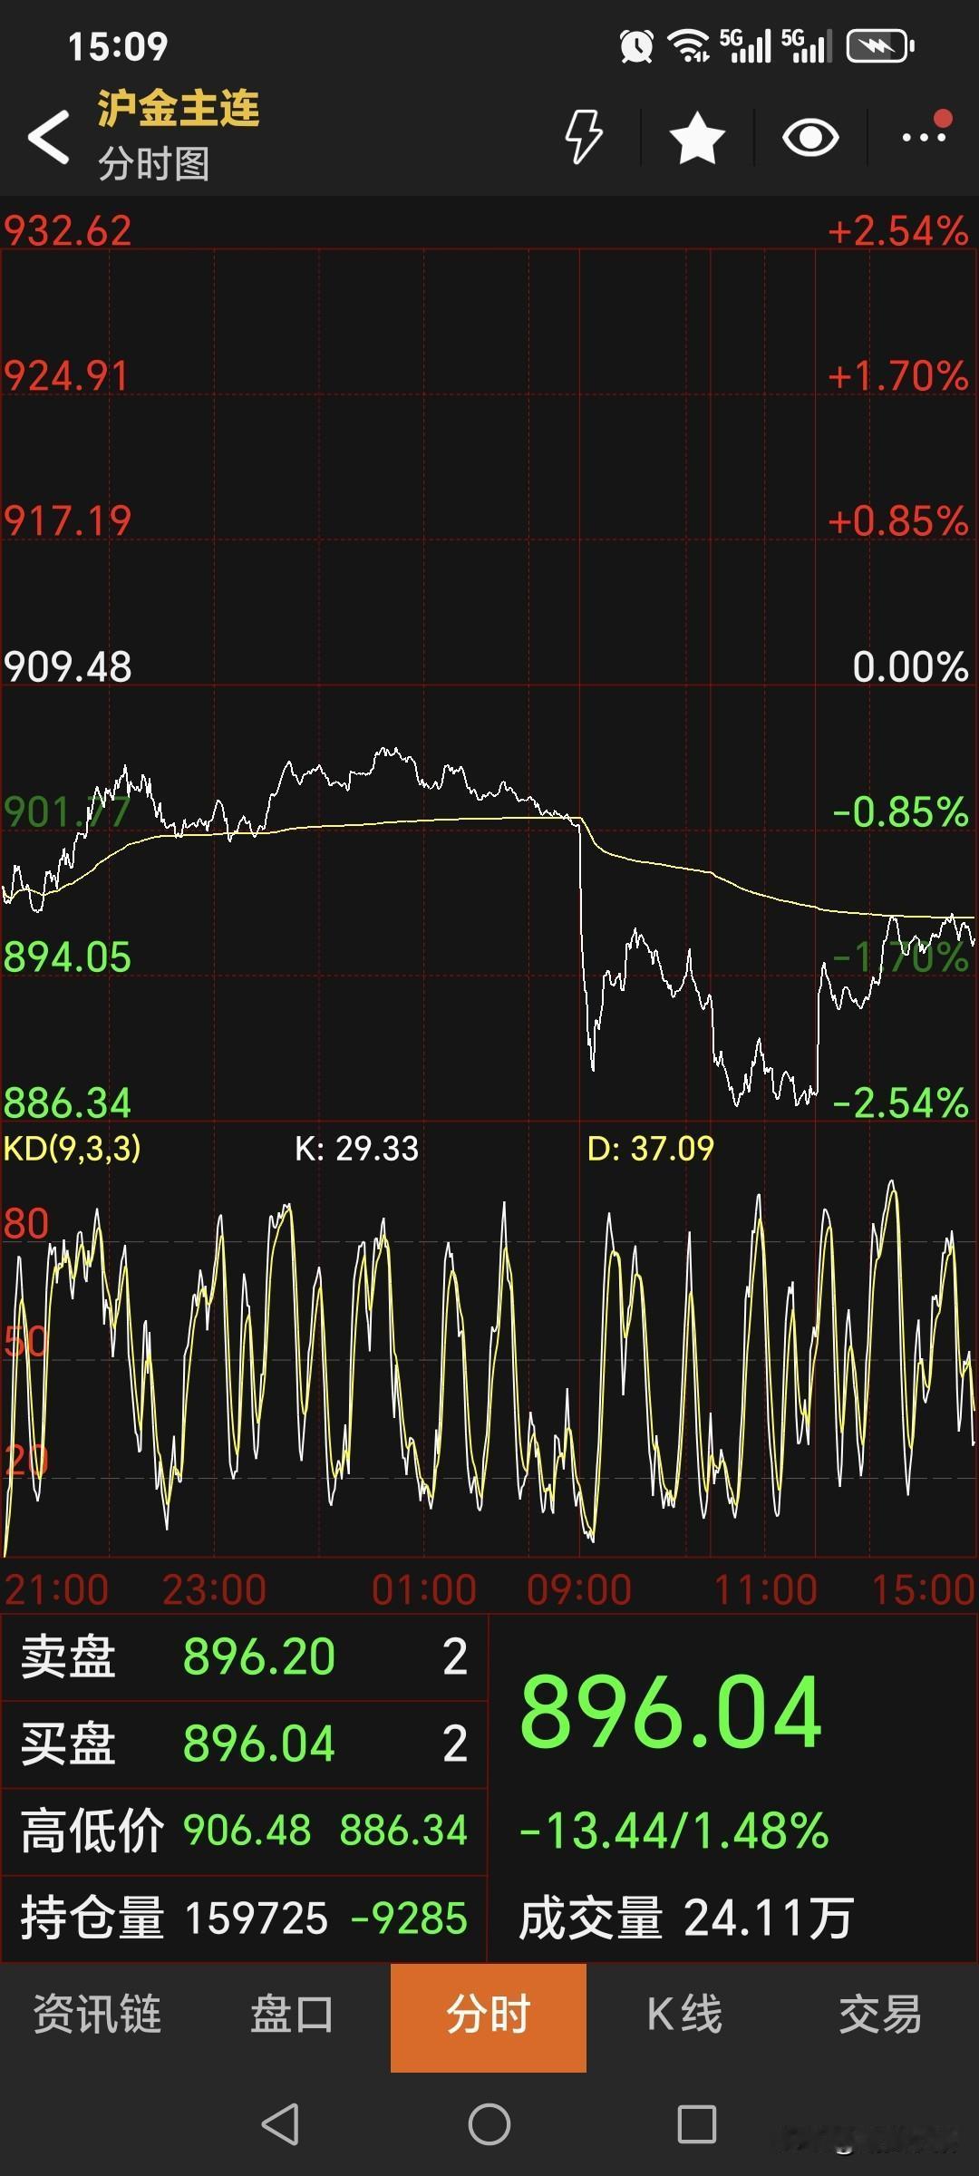Toggle the favorite star icon

tap(697, 138)
